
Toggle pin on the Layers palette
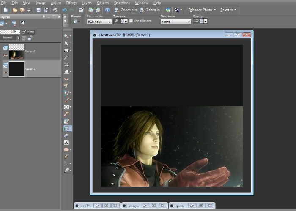coord(44,17)
